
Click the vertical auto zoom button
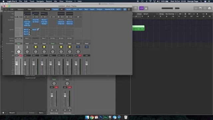click(185, 14)
